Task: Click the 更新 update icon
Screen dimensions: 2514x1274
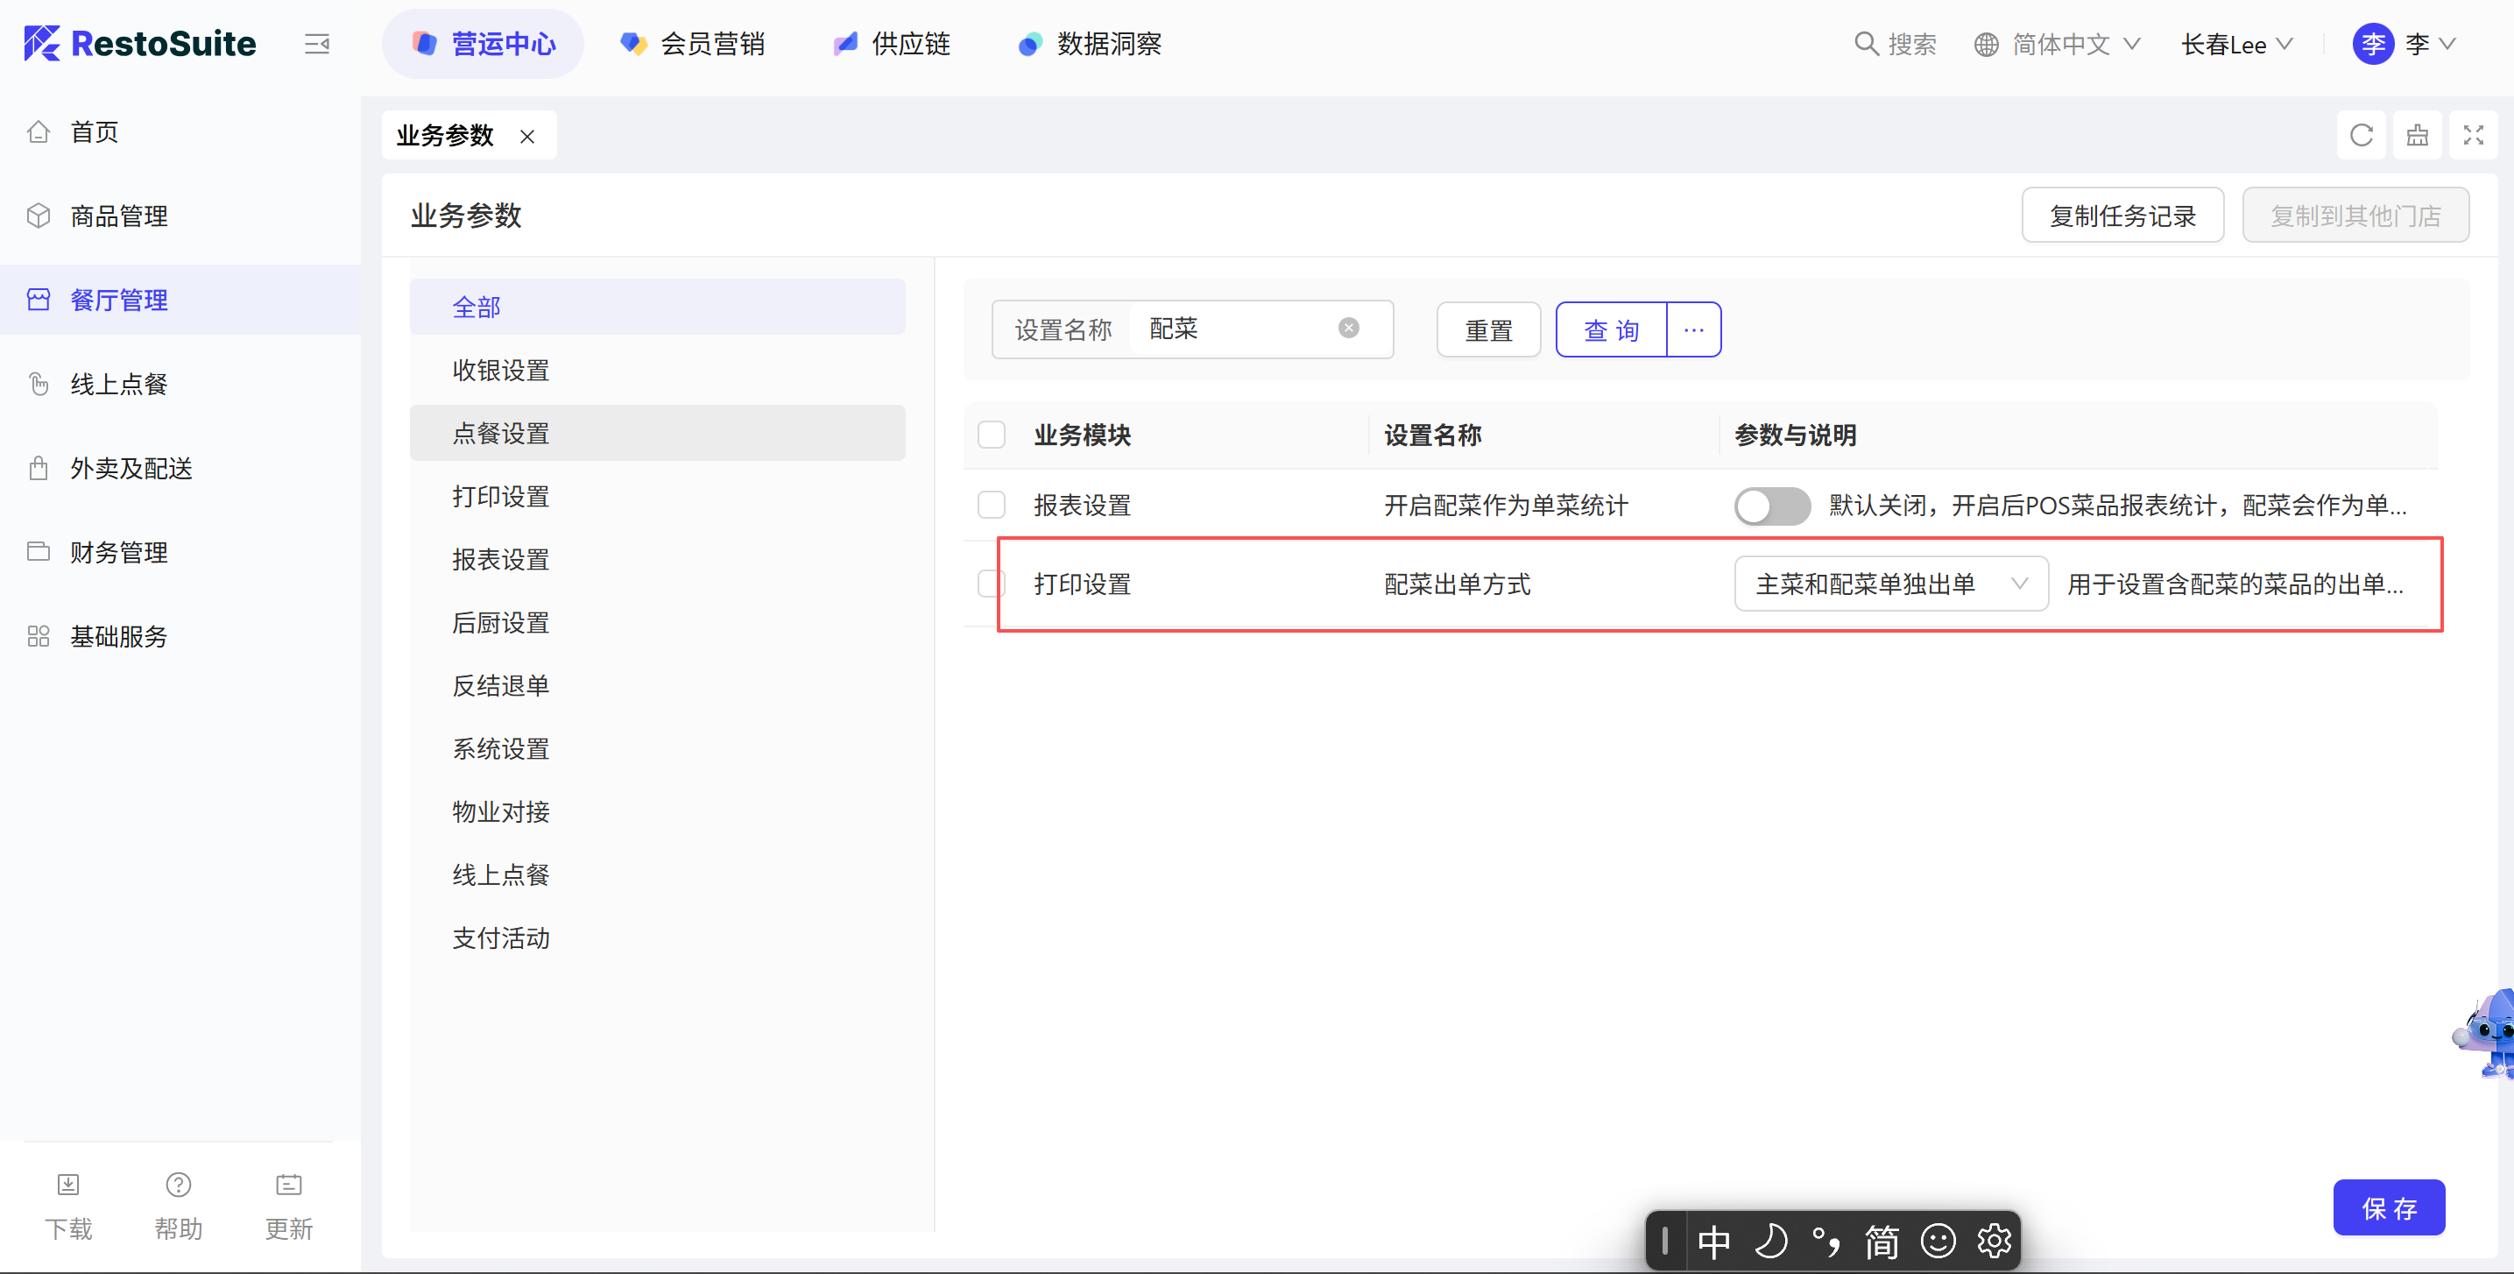Action: click(289, 1186)
